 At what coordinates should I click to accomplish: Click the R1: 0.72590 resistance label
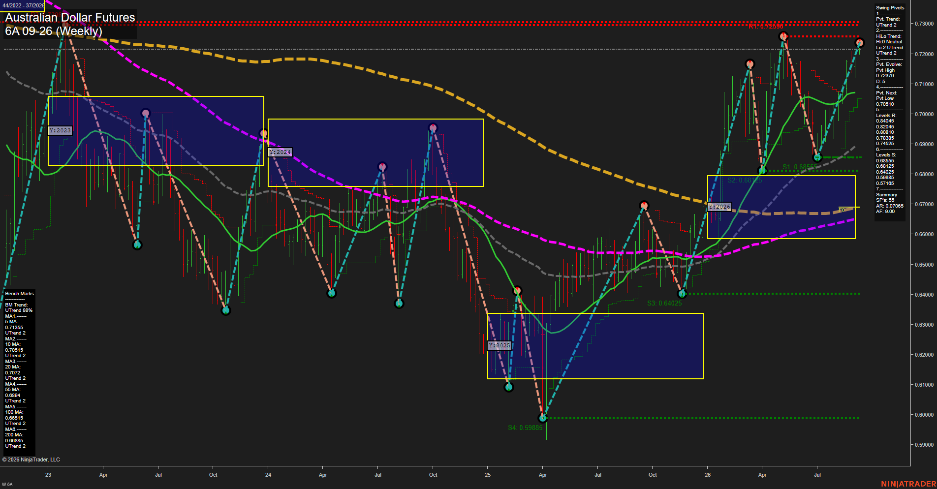(x=766, y=26)
